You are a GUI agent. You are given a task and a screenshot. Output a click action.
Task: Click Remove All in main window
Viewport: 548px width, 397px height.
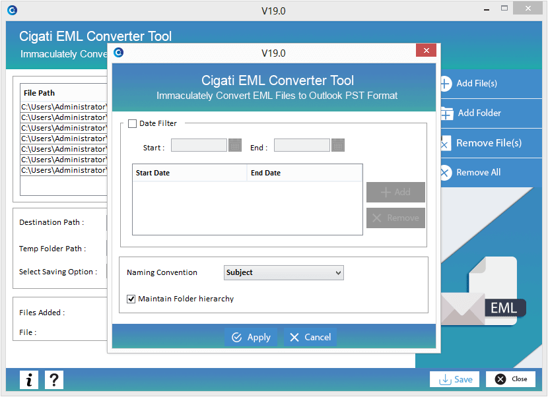pyautogui.click(x=491, y=173)
